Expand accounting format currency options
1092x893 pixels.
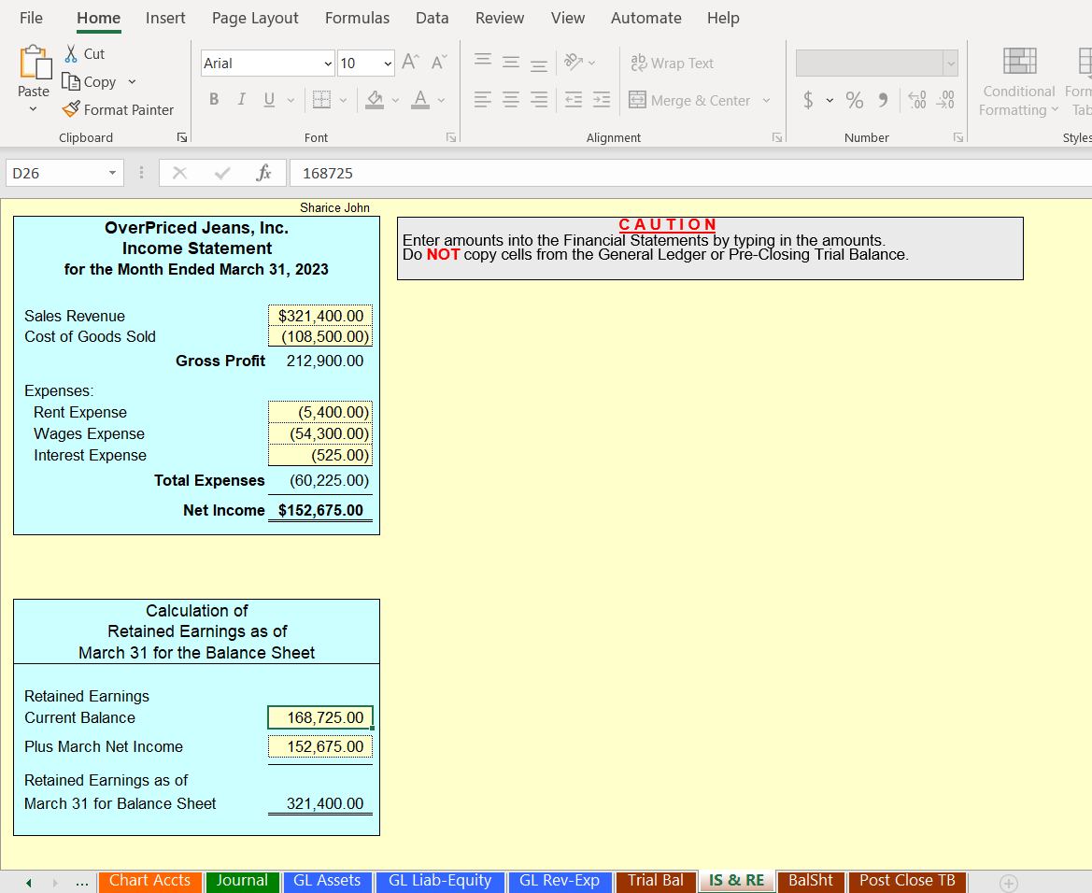(x=830, y=100)
